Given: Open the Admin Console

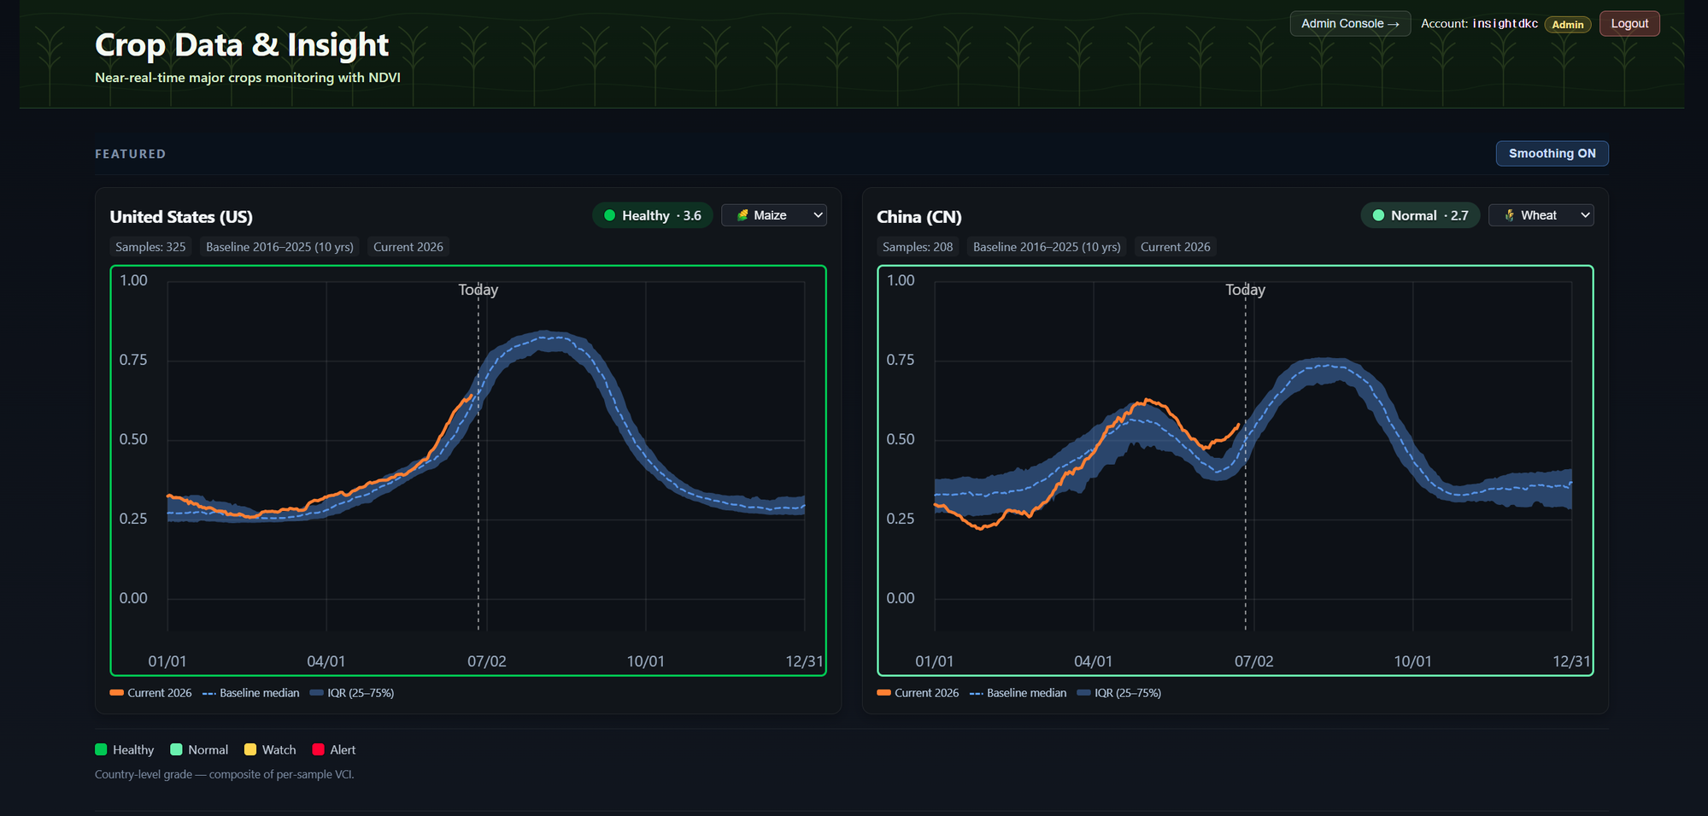Looking at the screenshot, I should pos(1349,23).
